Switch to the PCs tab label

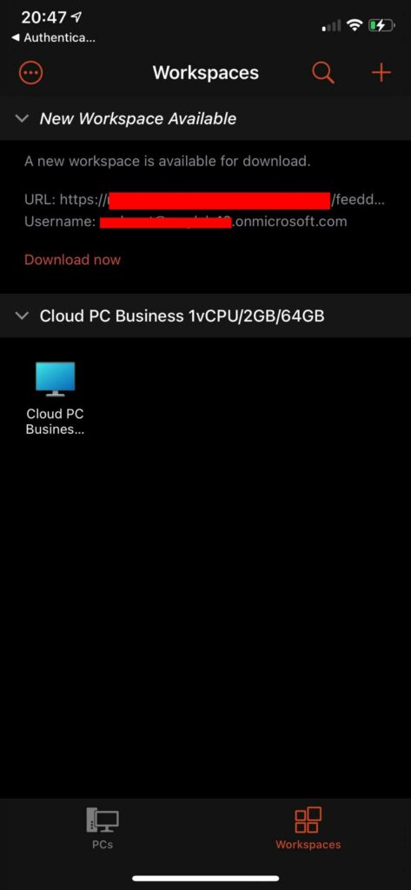tap(103, 845)
